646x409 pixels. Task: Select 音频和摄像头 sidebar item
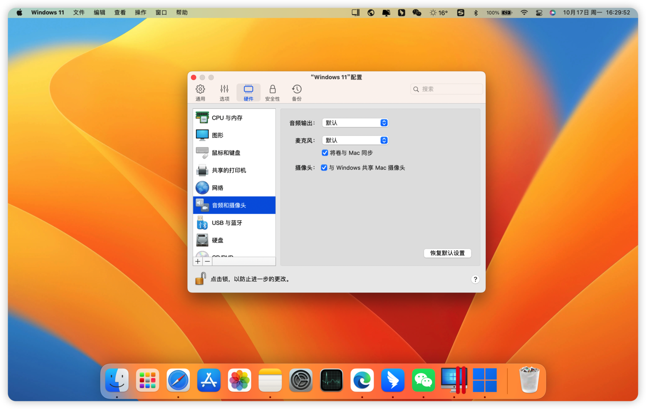[x=234, y=205]
